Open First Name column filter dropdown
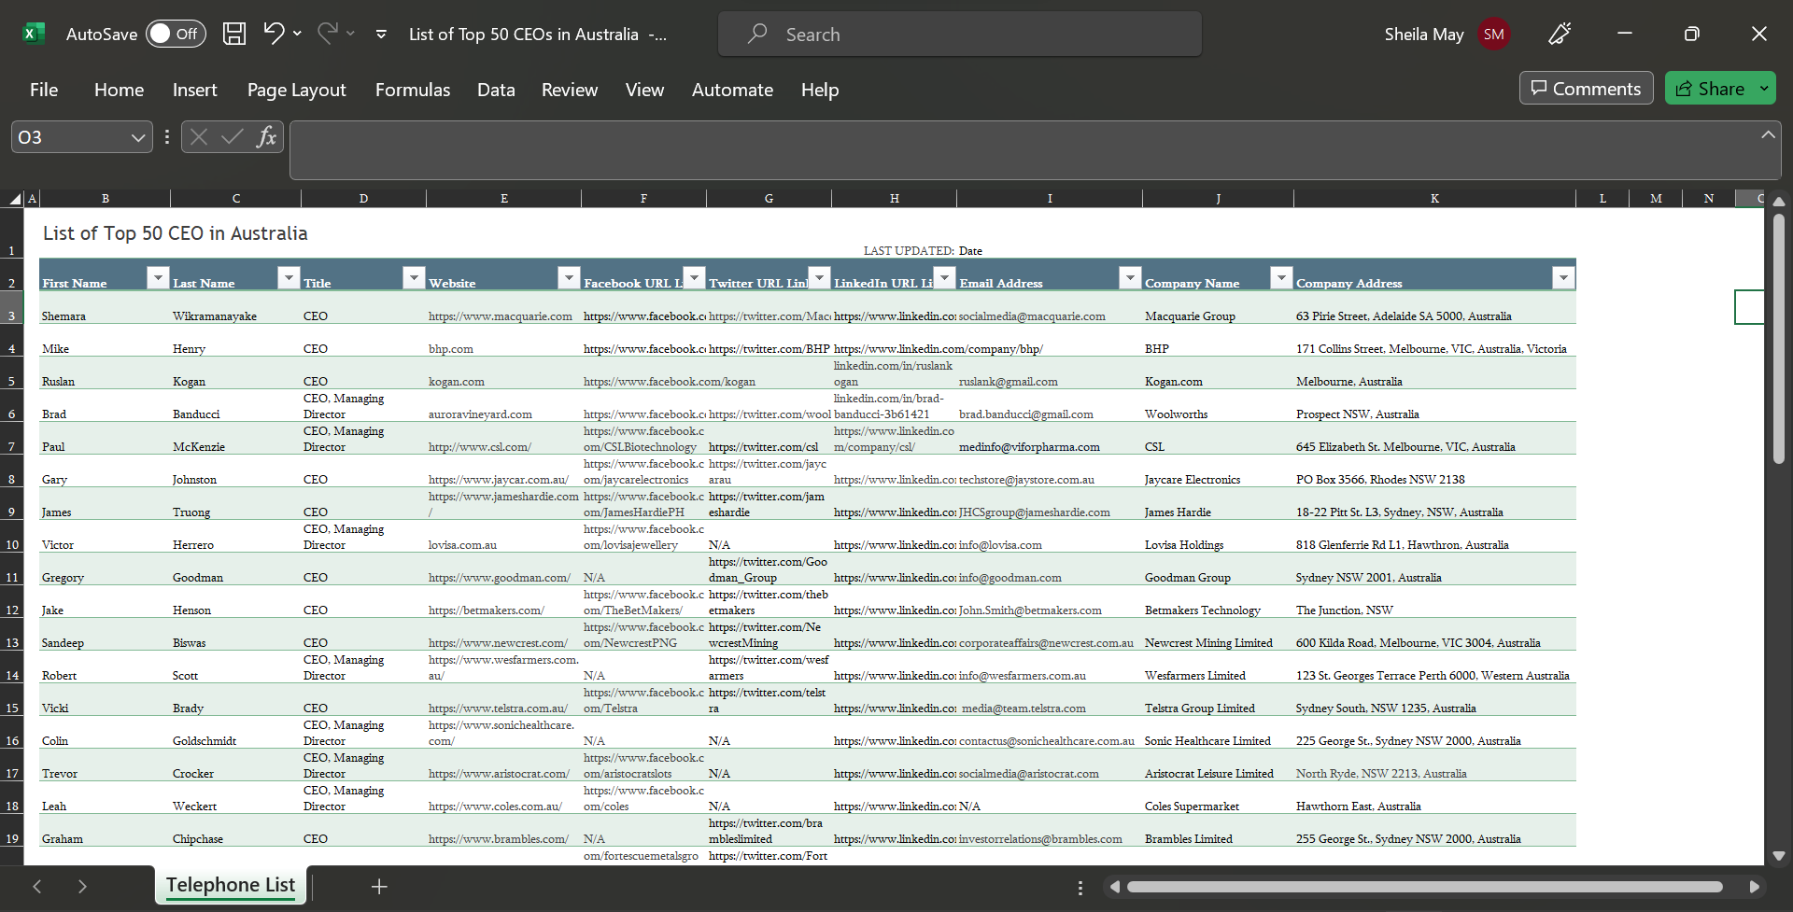1793x912 pixels. (158, 277)
